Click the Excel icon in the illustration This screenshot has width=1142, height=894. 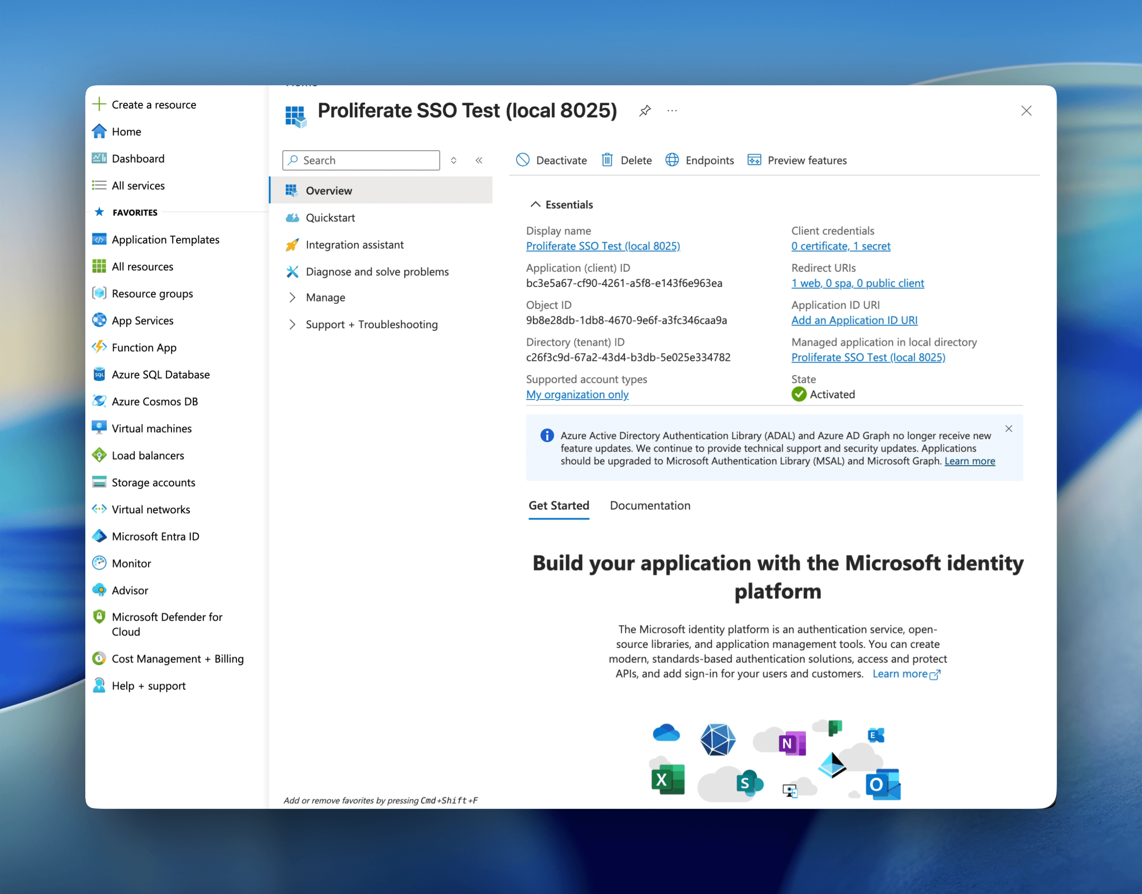pos(667,779)
